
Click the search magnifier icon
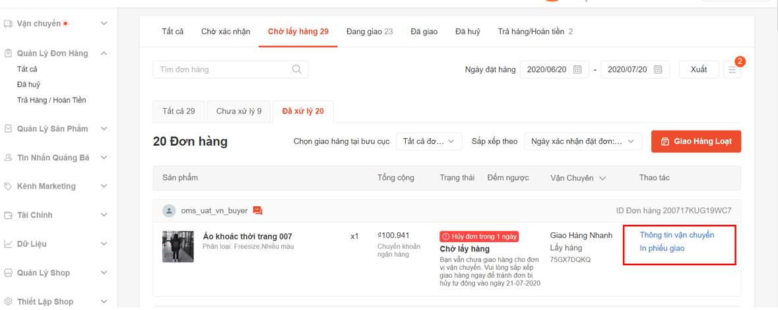pos(297,69)
